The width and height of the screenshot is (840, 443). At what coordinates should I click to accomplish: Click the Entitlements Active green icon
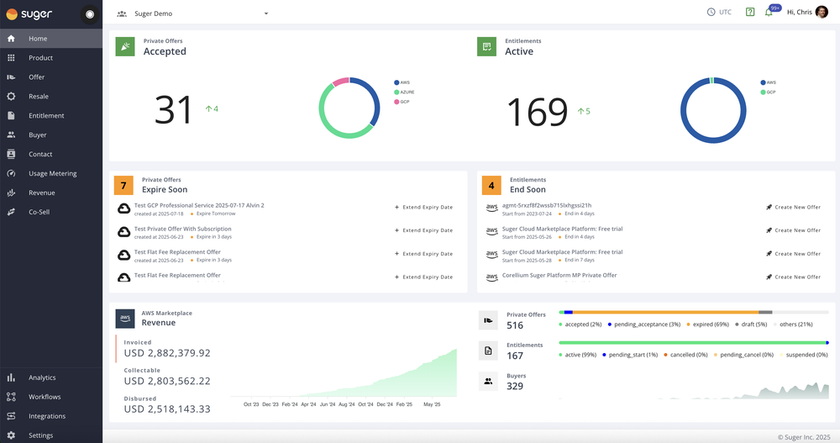[x=487, y=47]
